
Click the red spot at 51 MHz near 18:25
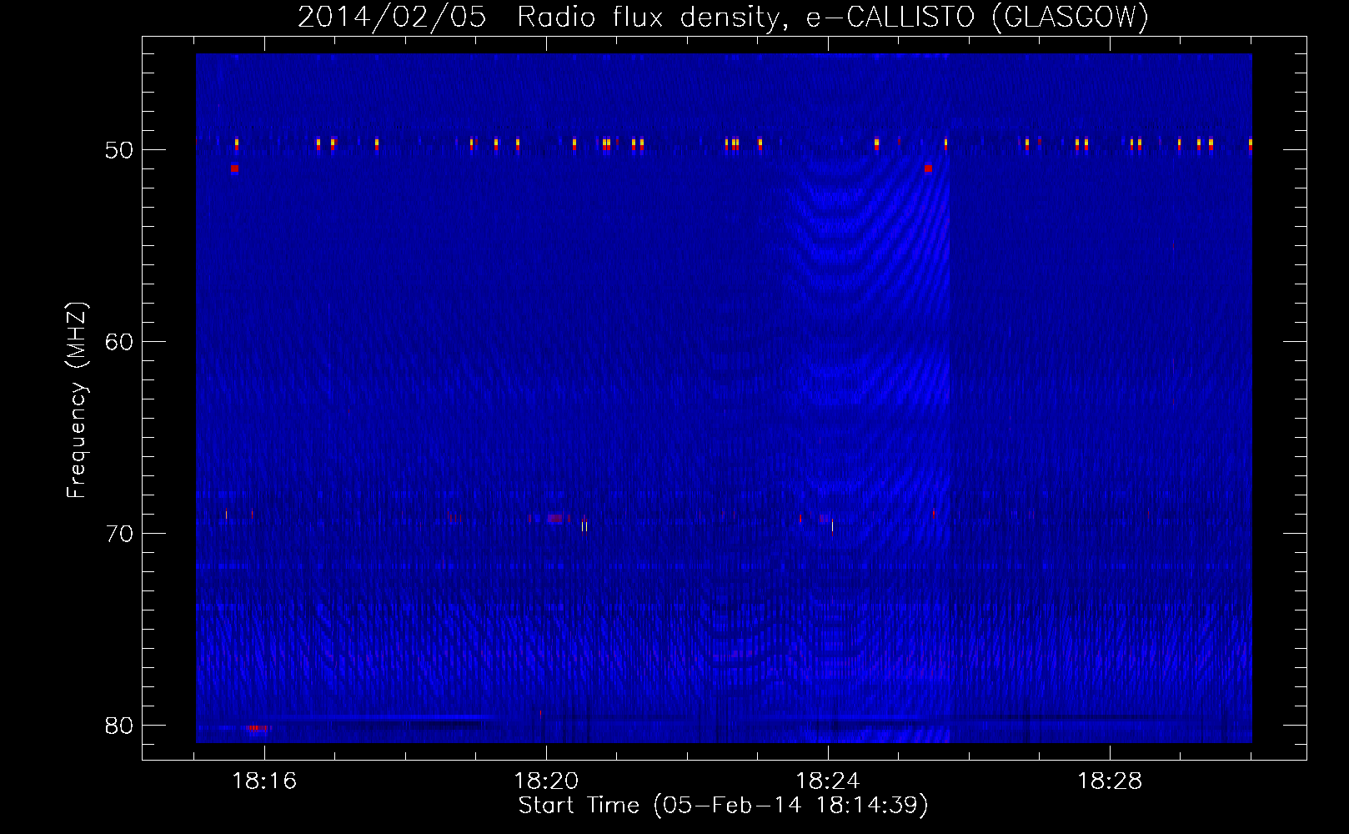928,168
